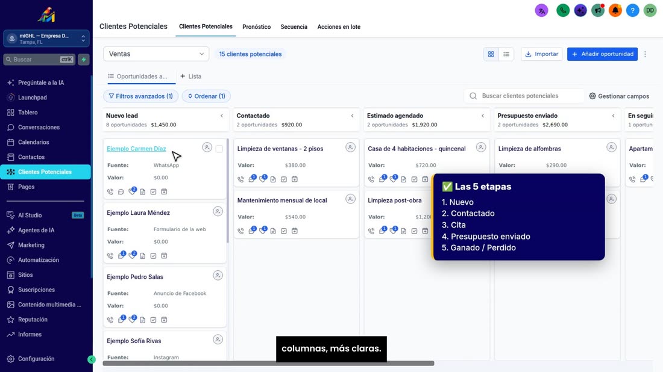Viewport: 663px width, 372px height.
Task: Open notes icon on Limpieza de ventanas card
Action: (x=273, y=179)
